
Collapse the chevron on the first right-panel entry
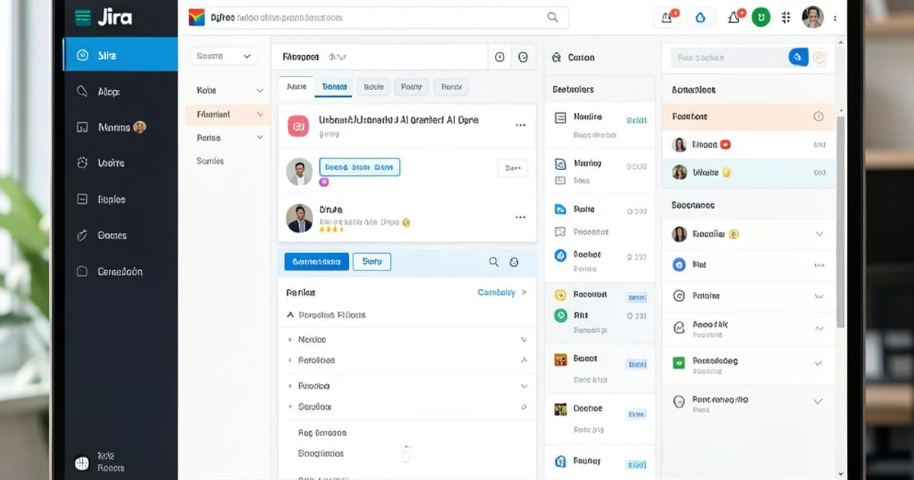click(820, 234)
